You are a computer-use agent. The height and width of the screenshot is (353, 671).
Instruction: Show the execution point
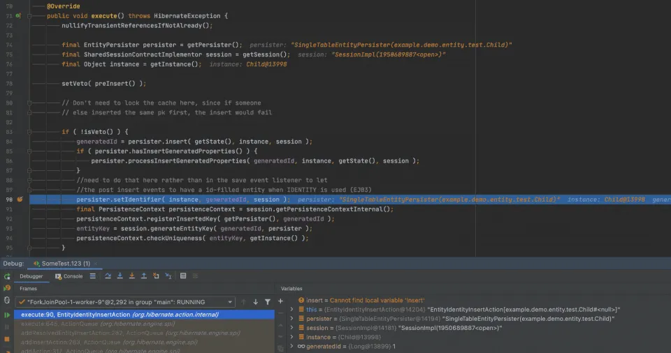(92, 276)
